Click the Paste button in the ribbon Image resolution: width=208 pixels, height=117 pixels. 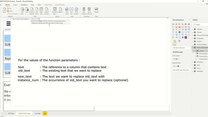(4, 10)
